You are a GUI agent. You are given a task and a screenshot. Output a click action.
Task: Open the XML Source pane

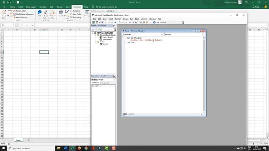(x=87, y=14)
